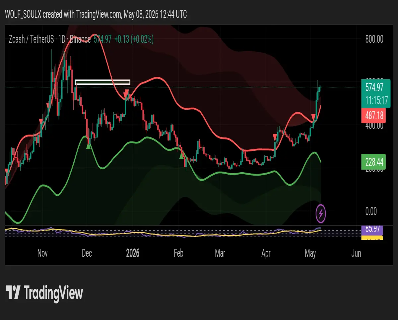The width and height of the screenshot is (398, 320).
Task: Click the WOLF_SOULX created with TradingView.com header
Action: click(x=96, y=14)
